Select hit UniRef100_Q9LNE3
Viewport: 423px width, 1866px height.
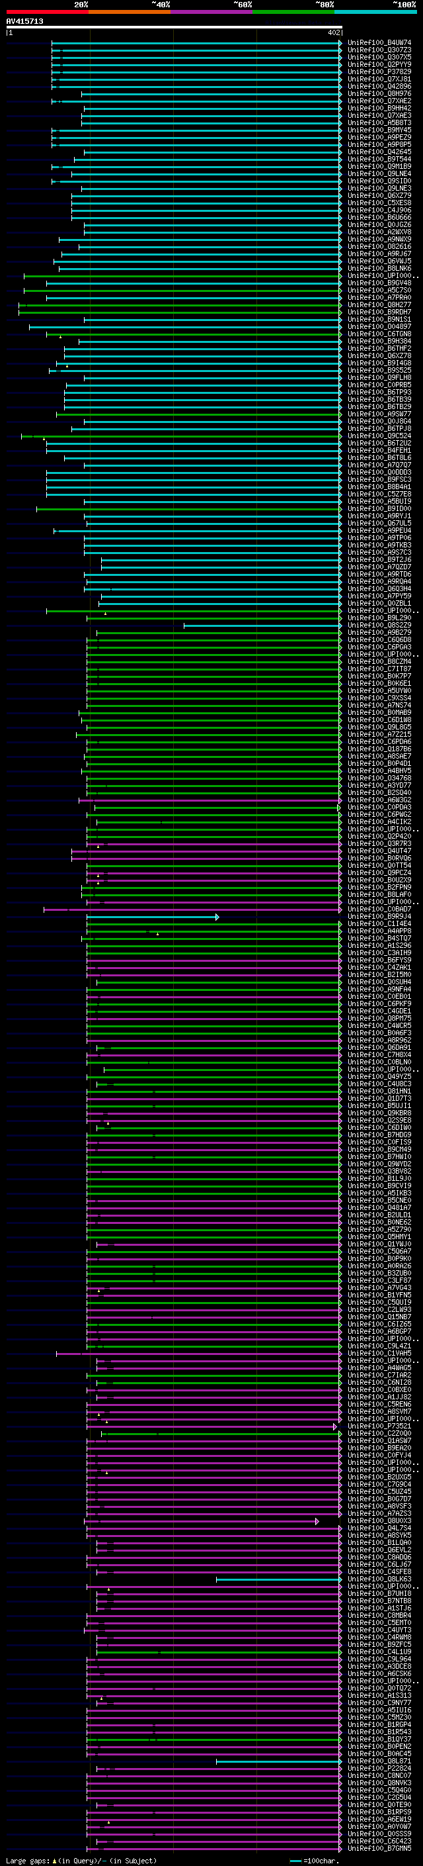[379, 189]
